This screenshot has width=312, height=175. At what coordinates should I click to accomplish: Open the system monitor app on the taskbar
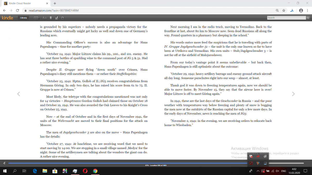point(75,171)
